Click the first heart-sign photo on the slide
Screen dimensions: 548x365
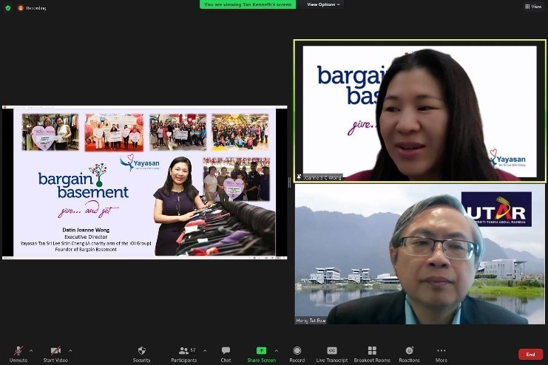pos(50,132)
